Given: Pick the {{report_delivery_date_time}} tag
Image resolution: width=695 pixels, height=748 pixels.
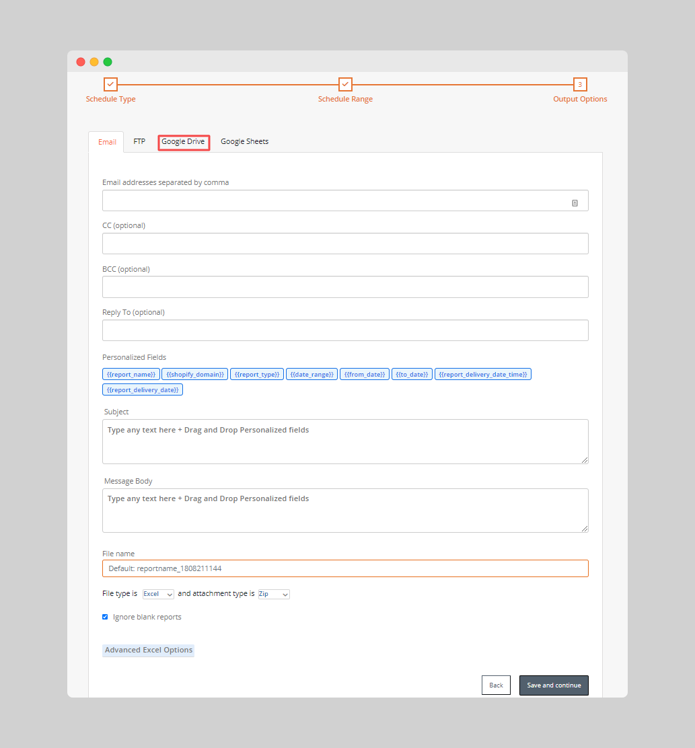Looking at the screenshot, I should [482, 374].
